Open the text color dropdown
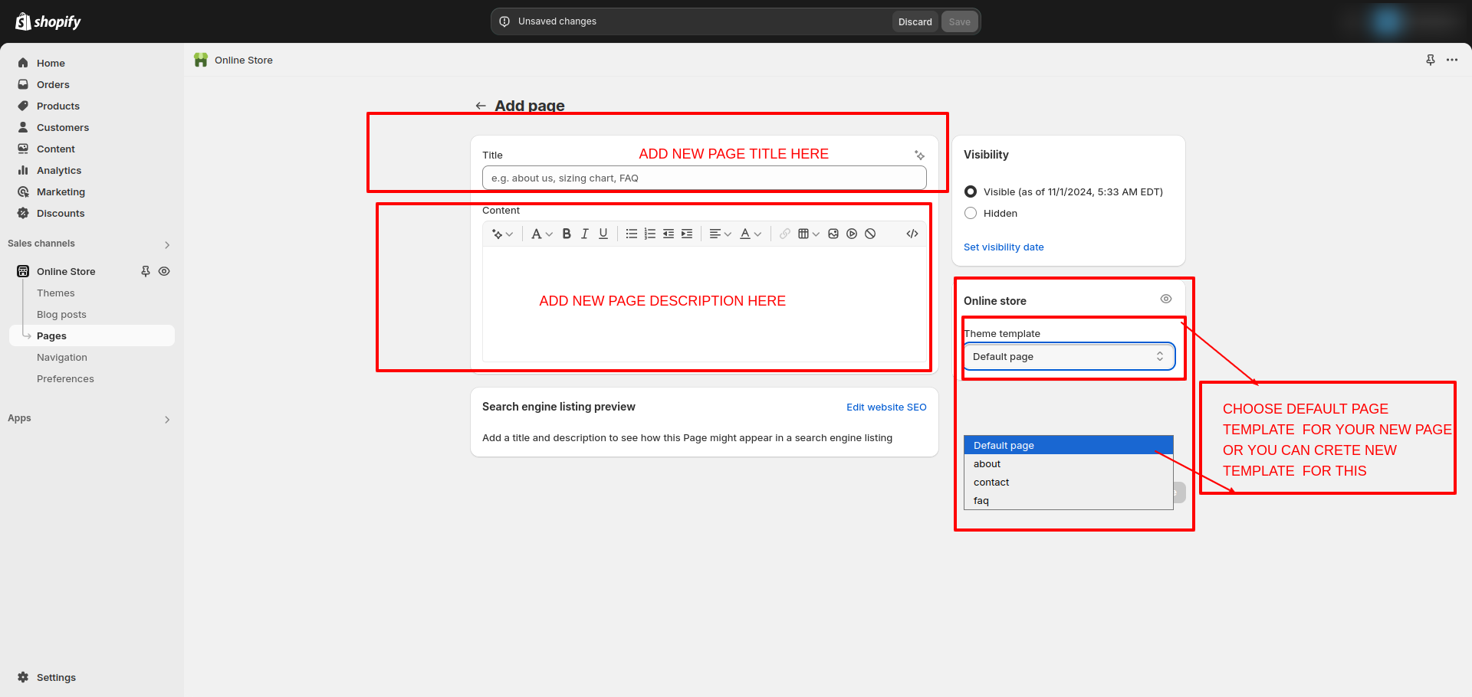The height and width of the screenshot is (697, 1472). click(751, 234)
